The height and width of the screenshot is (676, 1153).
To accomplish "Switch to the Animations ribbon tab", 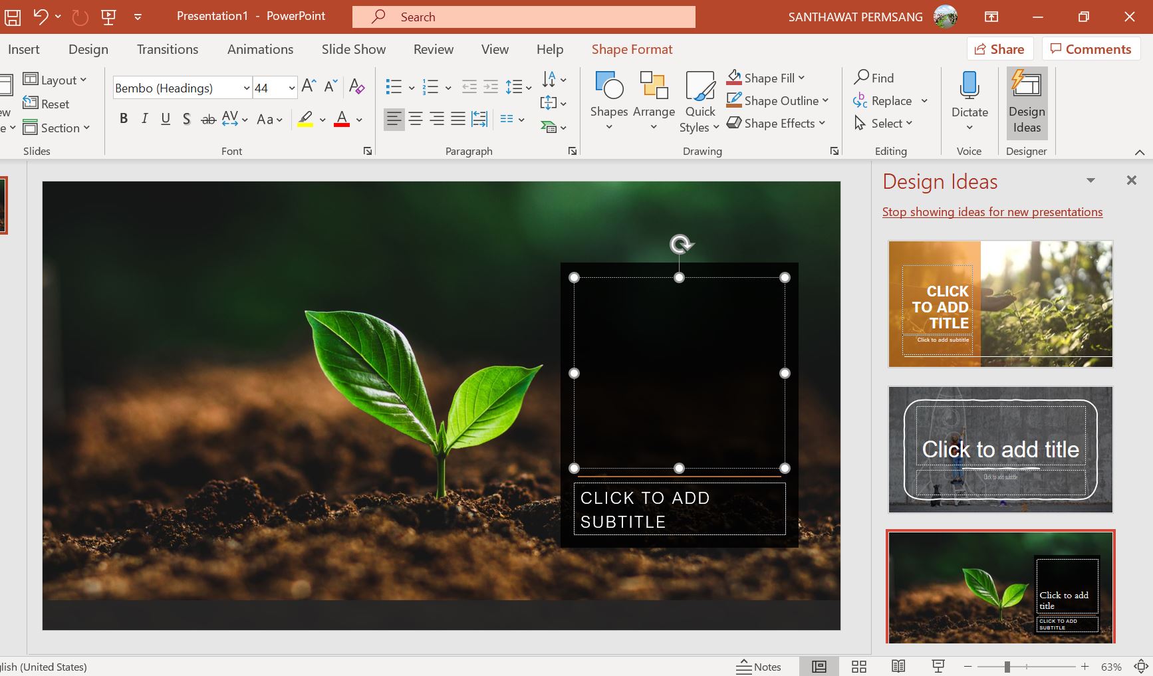I will tap(260, 49).
